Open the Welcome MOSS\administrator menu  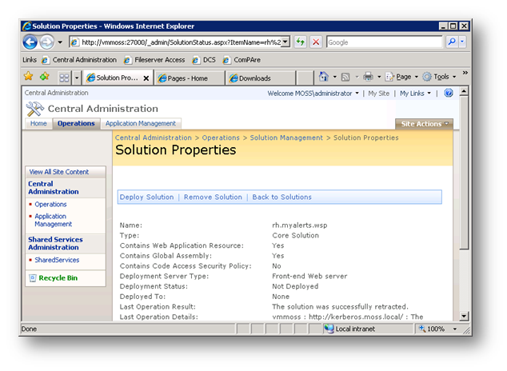pyautogui.click(x=313, y=94)
